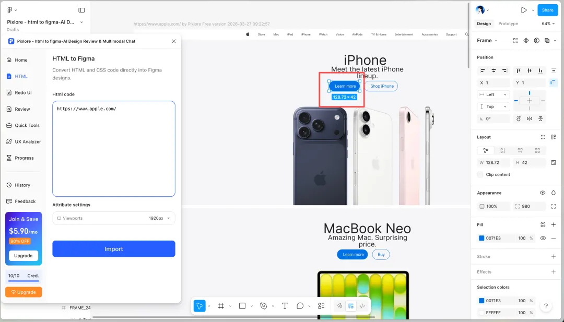Open the History section
The image size is (564, 322).
click(x=18, y=185)
